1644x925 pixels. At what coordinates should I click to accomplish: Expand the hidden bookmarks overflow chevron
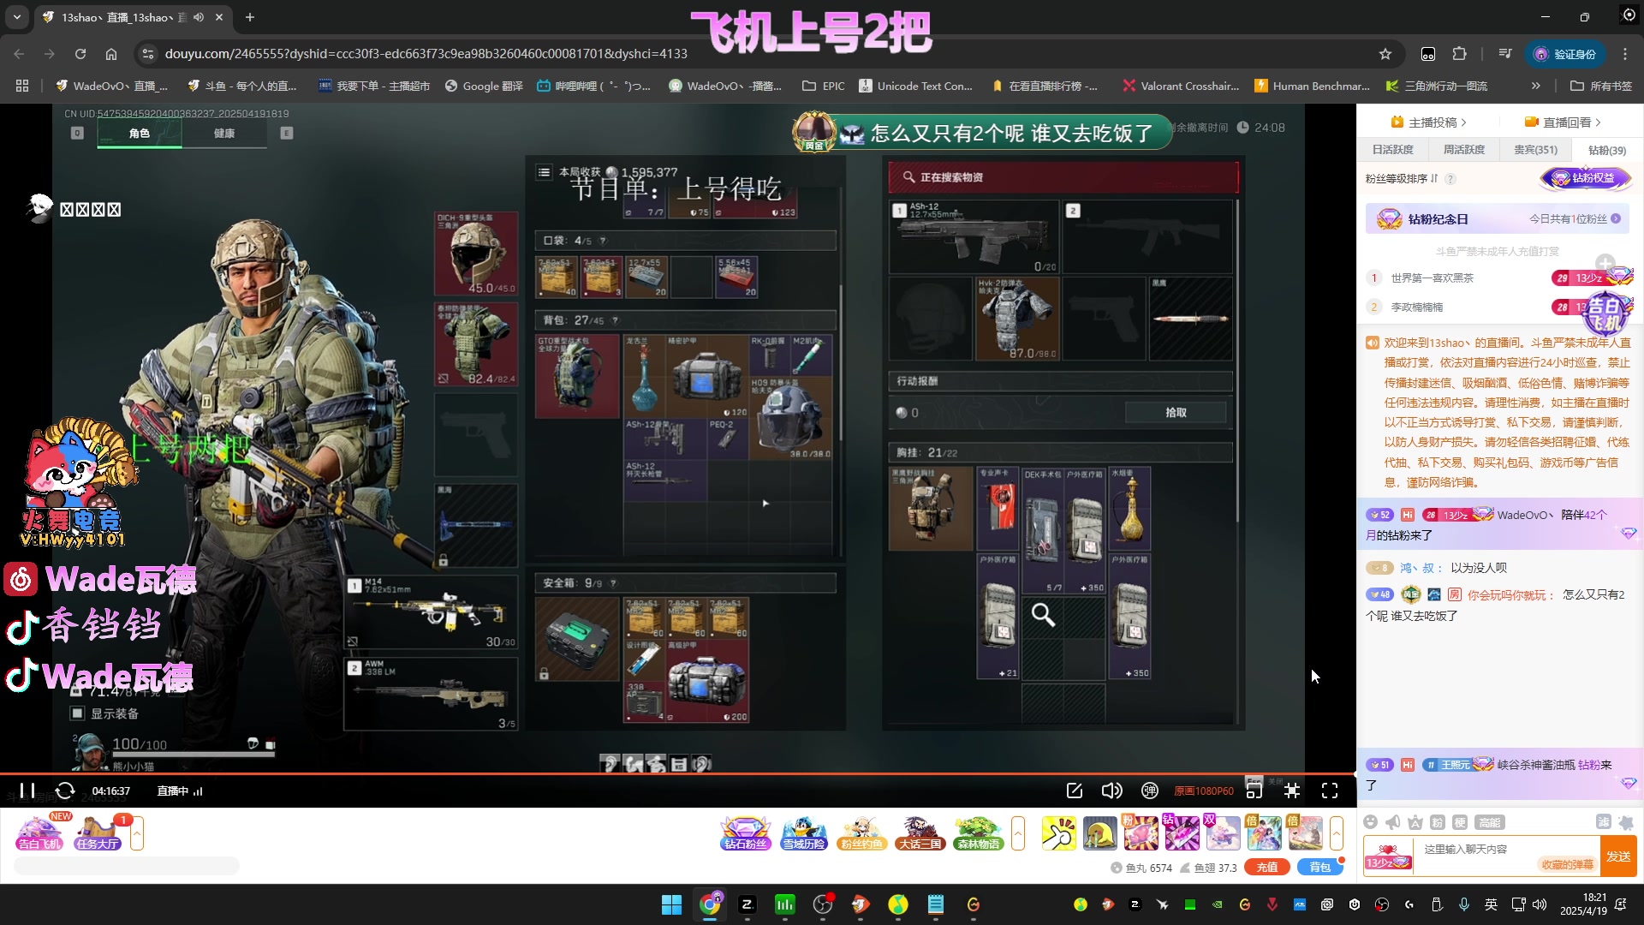point(1535,86)
